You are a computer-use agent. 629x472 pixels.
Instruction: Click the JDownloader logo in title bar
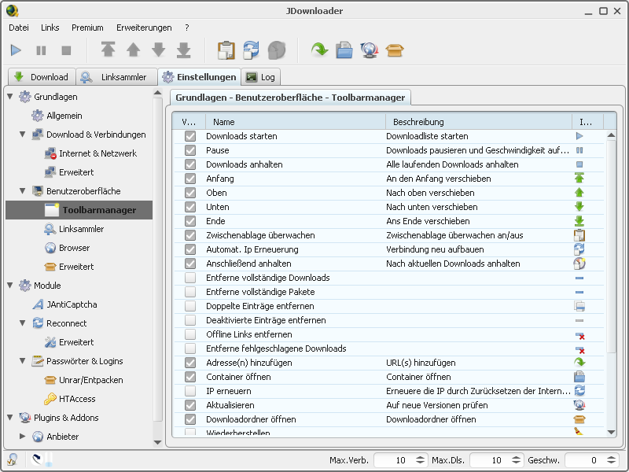tap(13, 11)
